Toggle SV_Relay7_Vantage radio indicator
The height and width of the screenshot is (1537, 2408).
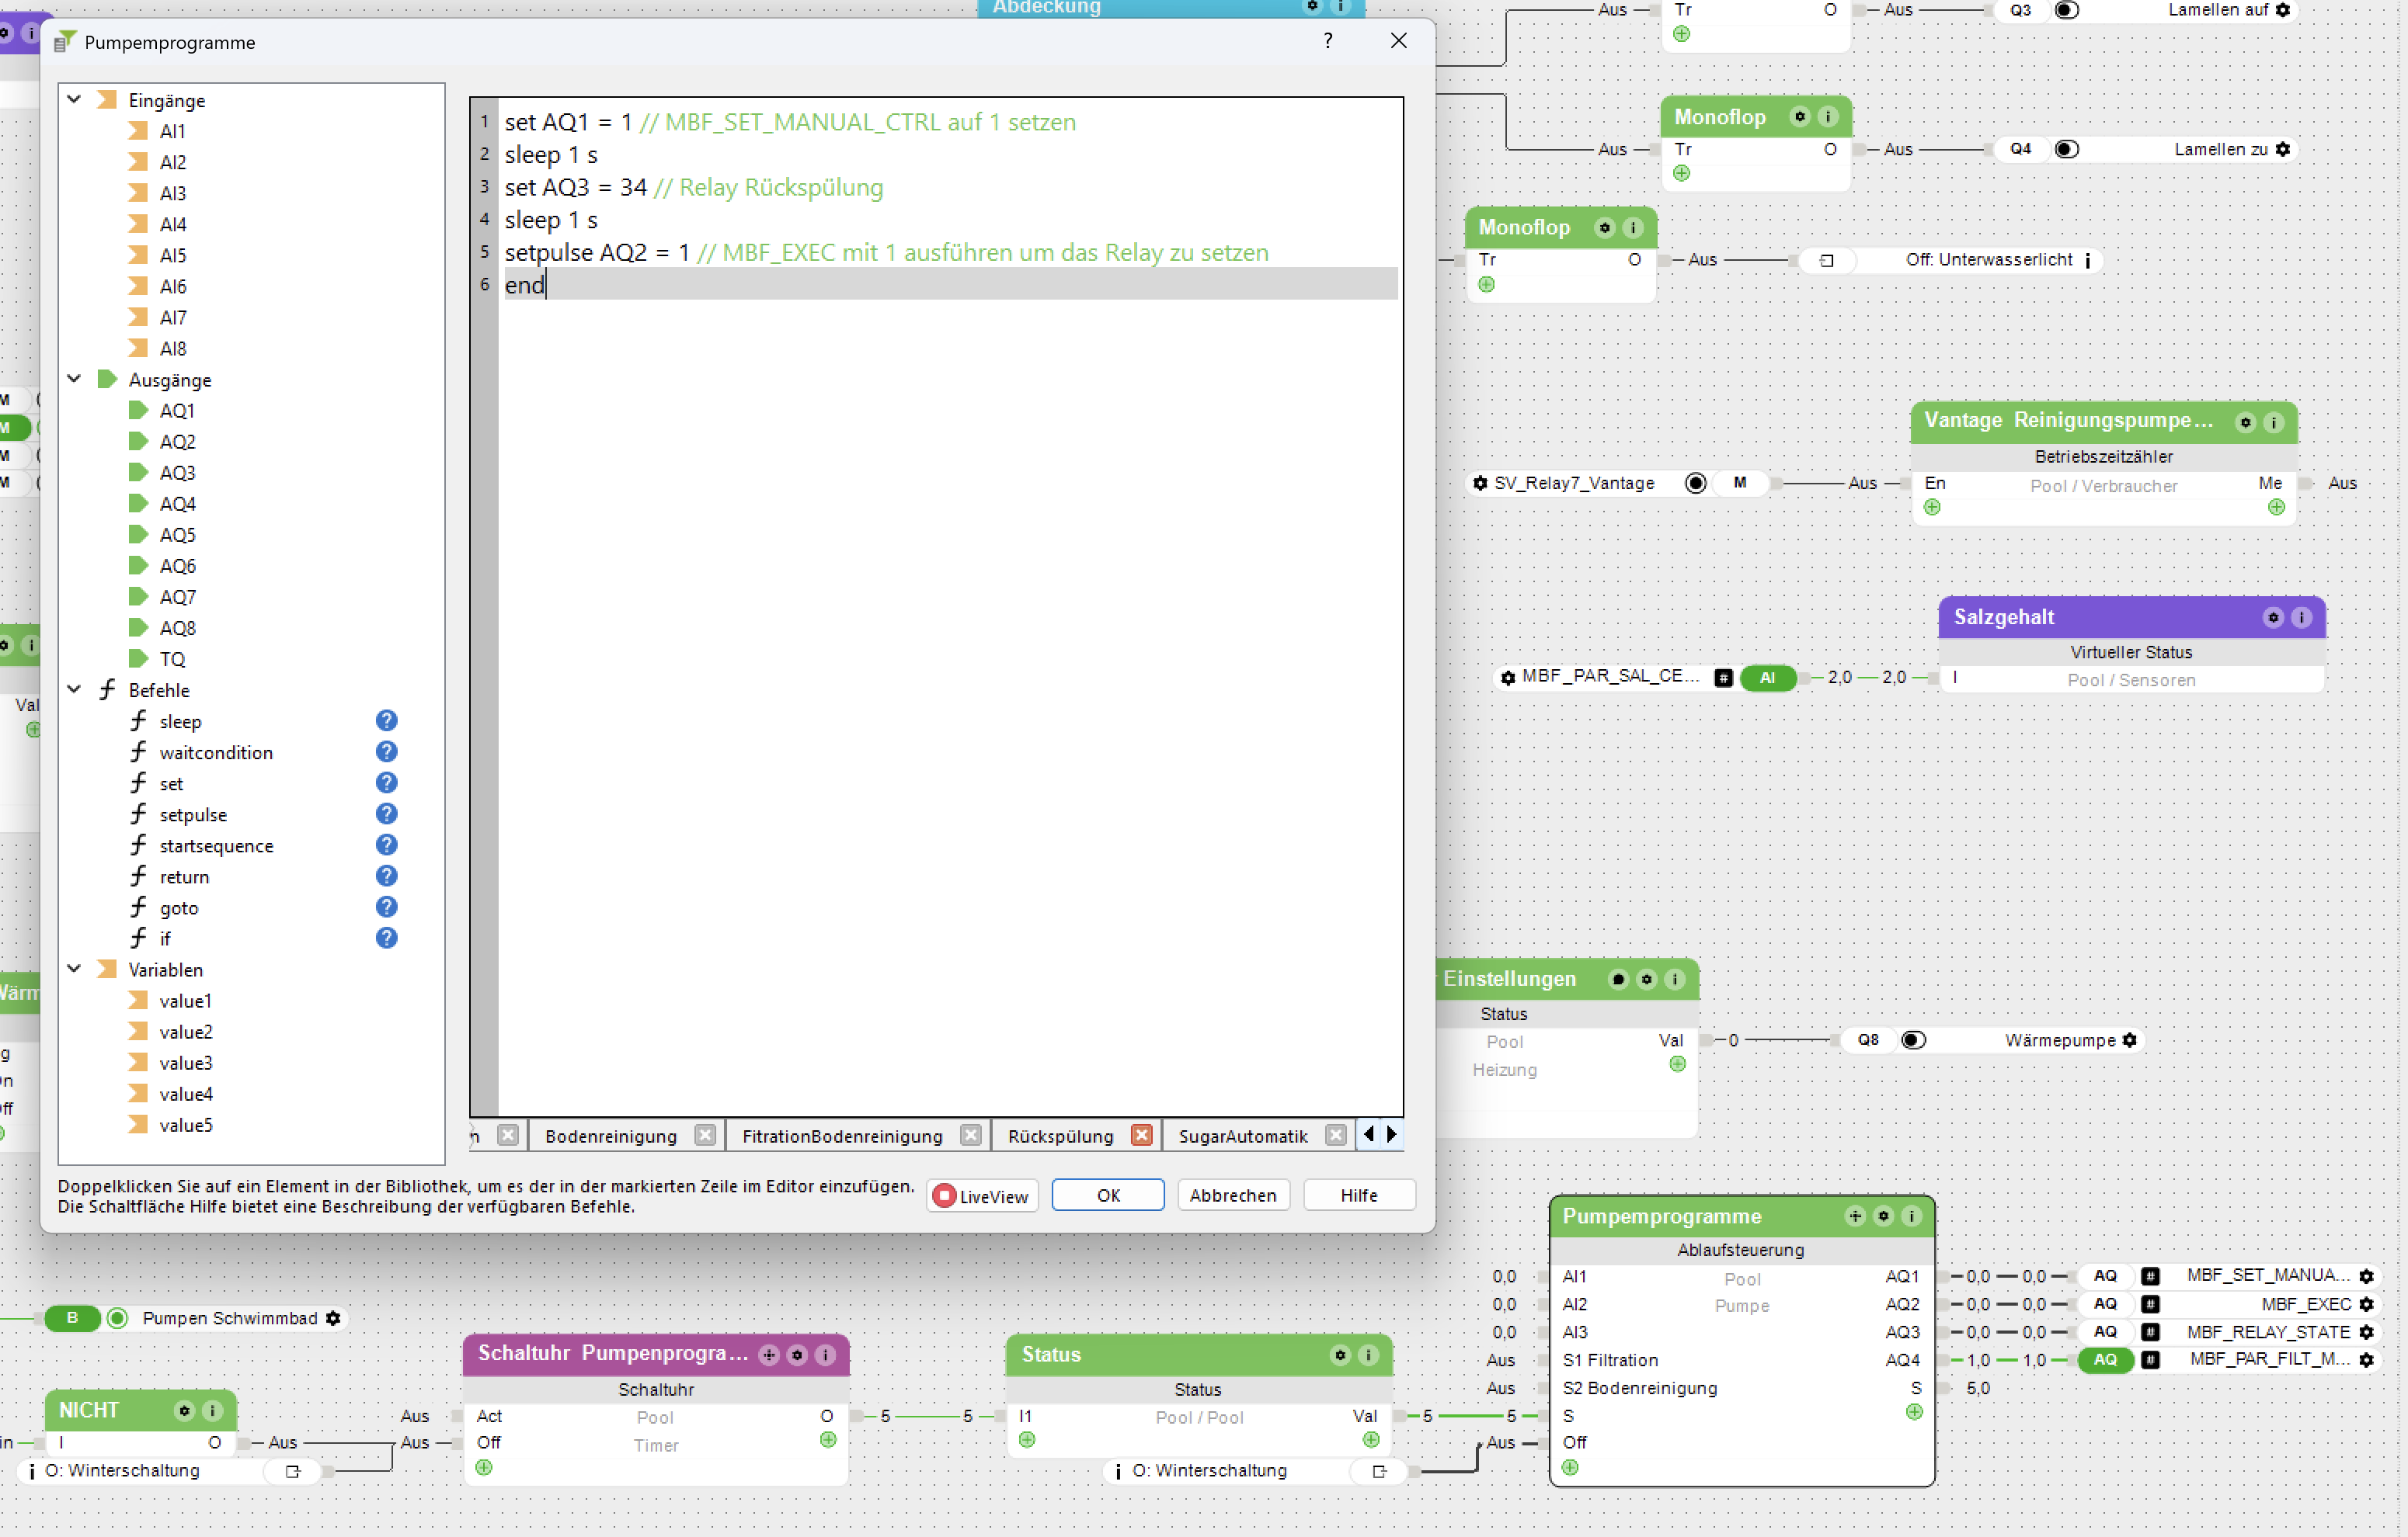point(1696,484)
